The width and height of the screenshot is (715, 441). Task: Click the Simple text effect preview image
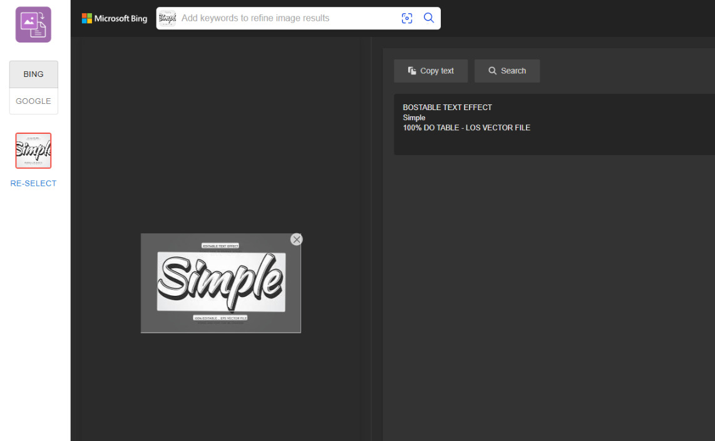(221, 283)
